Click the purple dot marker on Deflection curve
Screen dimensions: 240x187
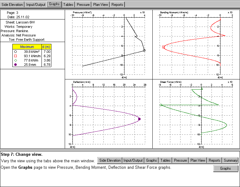coord(139,119)
